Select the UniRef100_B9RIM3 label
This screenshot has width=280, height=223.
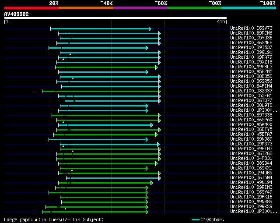point(251,188)
